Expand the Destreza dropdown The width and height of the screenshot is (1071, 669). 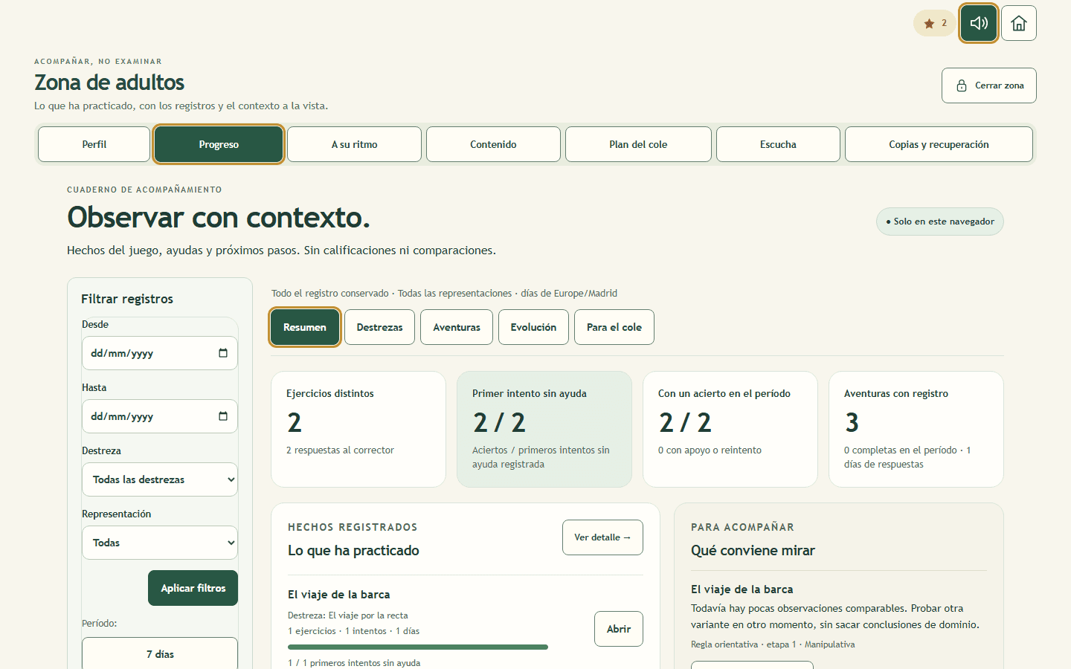[x=160, y=479]
